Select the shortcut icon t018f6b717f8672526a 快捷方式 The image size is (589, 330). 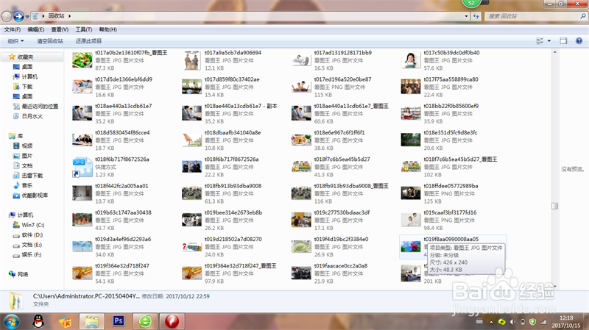point(82,167)
